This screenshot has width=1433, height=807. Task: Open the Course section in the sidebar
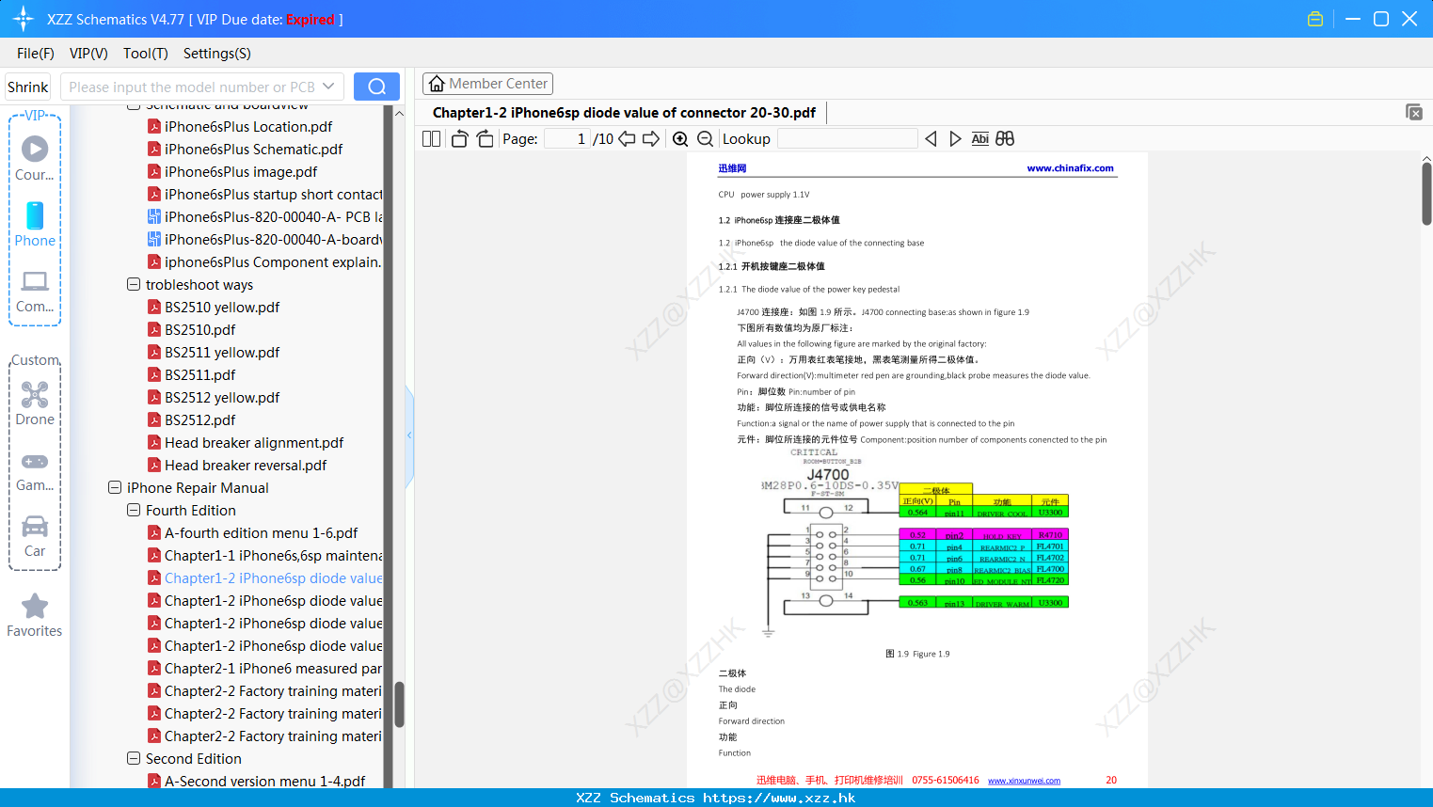coord(35,158)
